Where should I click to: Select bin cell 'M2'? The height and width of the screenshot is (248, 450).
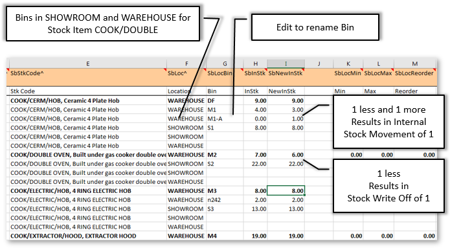(225, 155)
